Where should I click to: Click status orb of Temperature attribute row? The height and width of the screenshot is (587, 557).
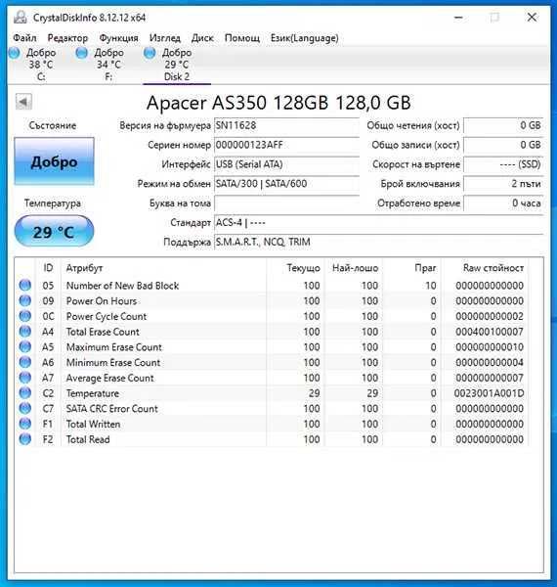coord(25,393)
